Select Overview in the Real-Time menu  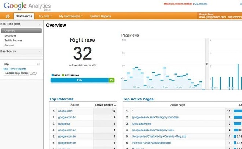pyautogui.click(x=22, y=31)
